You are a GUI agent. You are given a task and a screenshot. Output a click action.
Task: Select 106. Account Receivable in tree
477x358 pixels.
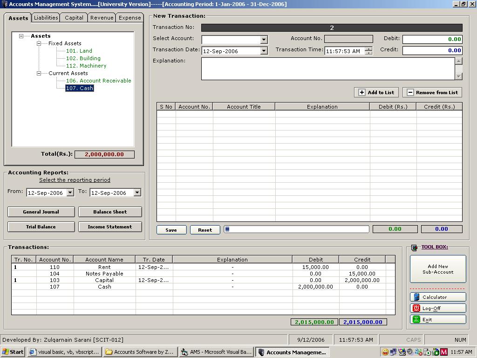[x=98, y=81]
